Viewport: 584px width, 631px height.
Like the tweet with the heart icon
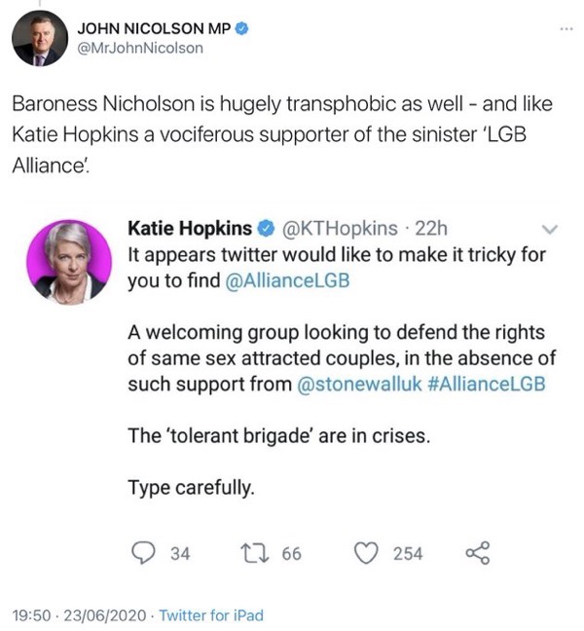[x=366, y=553]
